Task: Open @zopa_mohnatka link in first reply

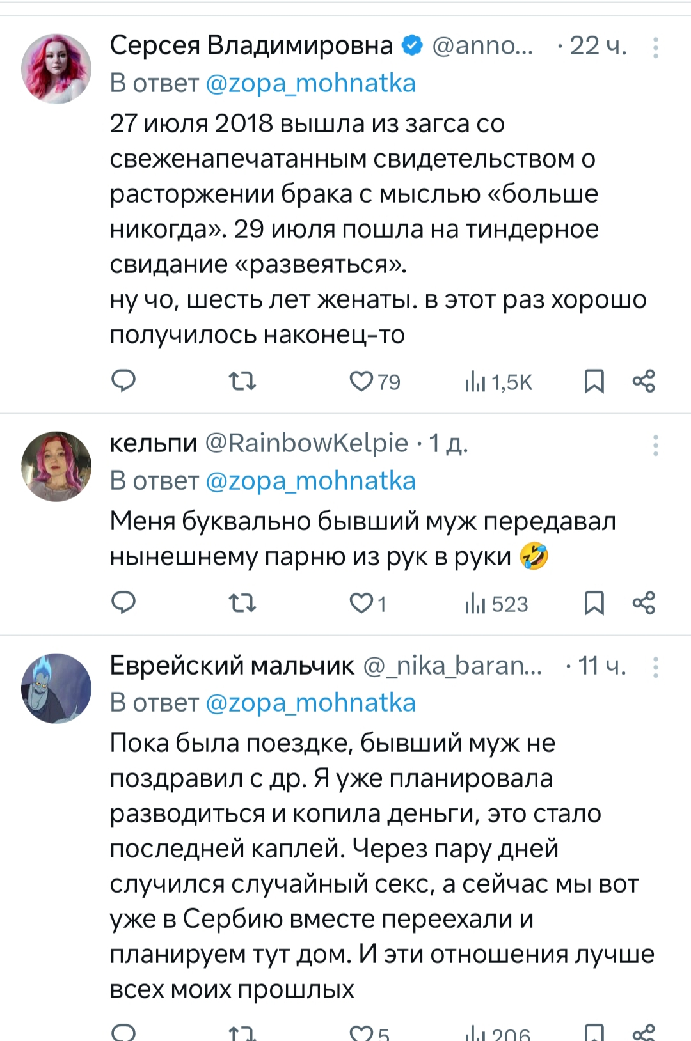Action: pos(310,83)
